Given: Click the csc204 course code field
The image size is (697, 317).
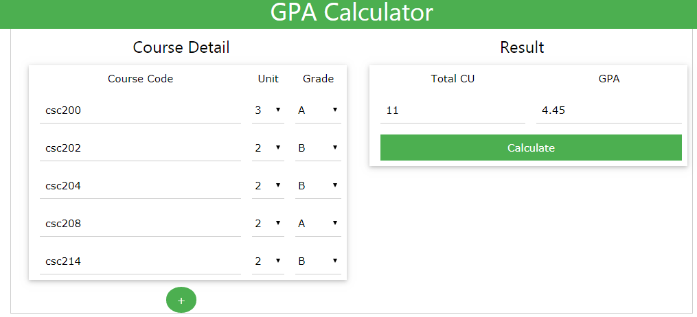Looking at the screenshot, I should (140, 185).
